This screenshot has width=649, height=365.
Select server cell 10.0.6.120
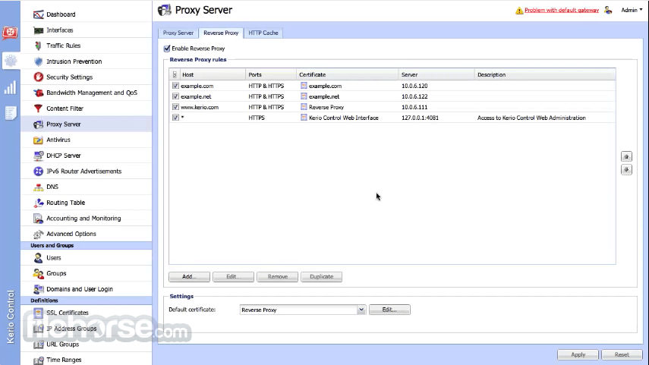(414, 86)
